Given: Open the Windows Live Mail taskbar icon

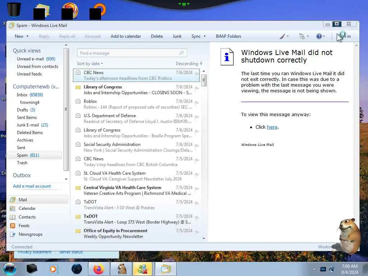Looking at the screenshot, I should [x=166, y=269].
